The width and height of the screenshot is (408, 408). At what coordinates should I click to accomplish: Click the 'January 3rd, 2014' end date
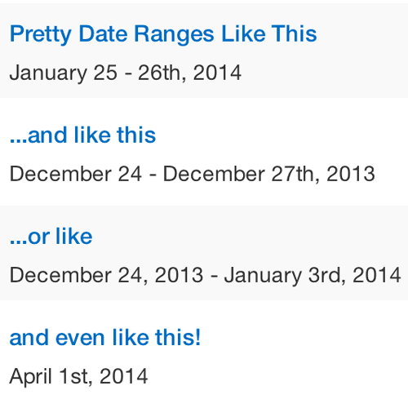coord(313,275)
